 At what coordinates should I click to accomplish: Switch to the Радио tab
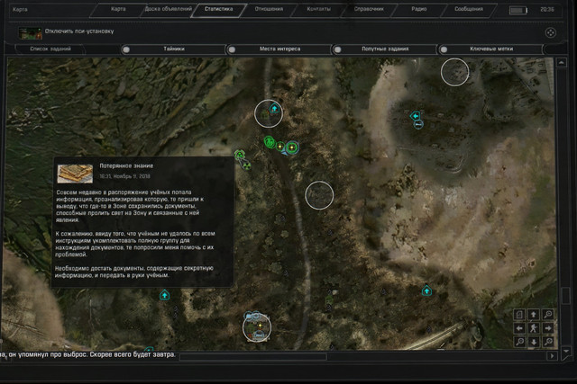(418, 9)
